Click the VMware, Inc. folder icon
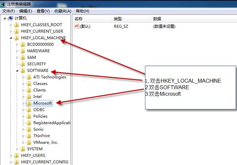 29,142
